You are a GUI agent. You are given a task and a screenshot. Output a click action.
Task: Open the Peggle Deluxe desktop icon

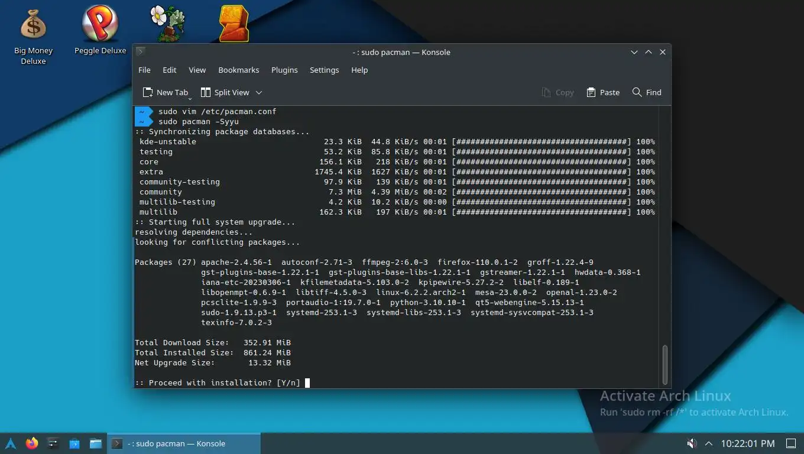click(100, 30)
